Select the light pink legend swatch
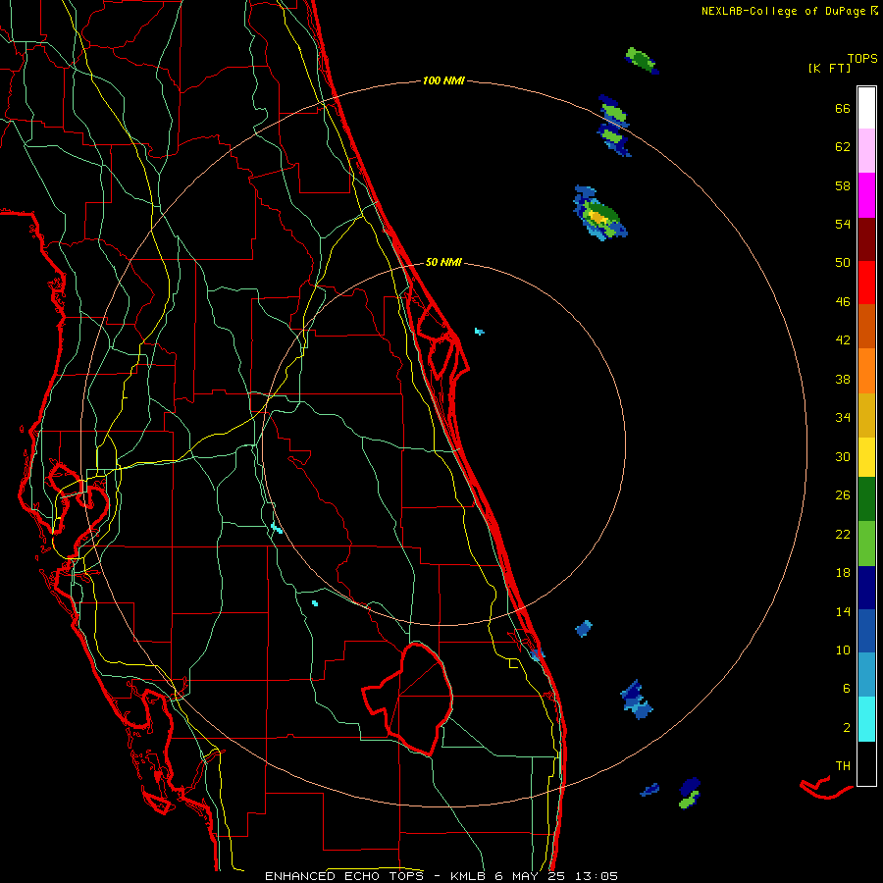Screen dimensions: 883x883 [866, 151]
